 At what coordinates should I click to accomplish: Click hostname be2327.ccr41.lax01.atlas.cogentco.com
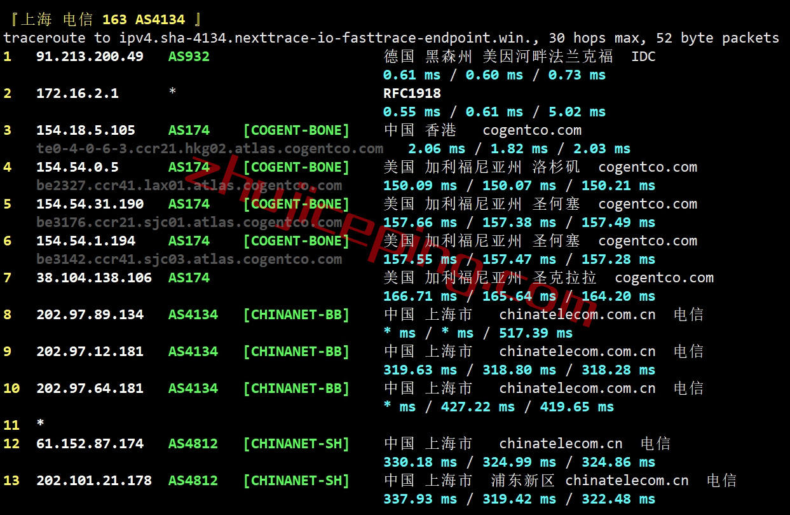(x=189, y=186)
